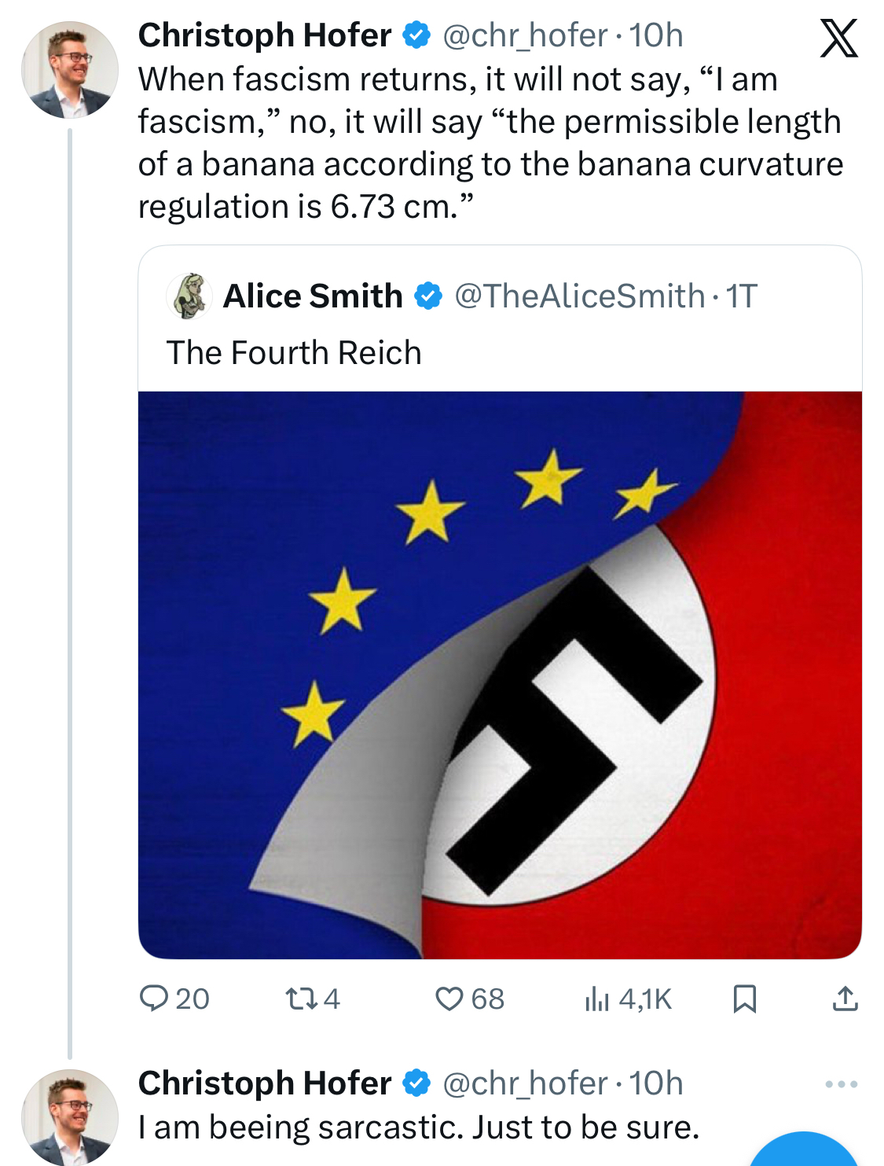
Task: Open the "I am beeing sarcastic" reply
Action: (x=419, y=1127)
